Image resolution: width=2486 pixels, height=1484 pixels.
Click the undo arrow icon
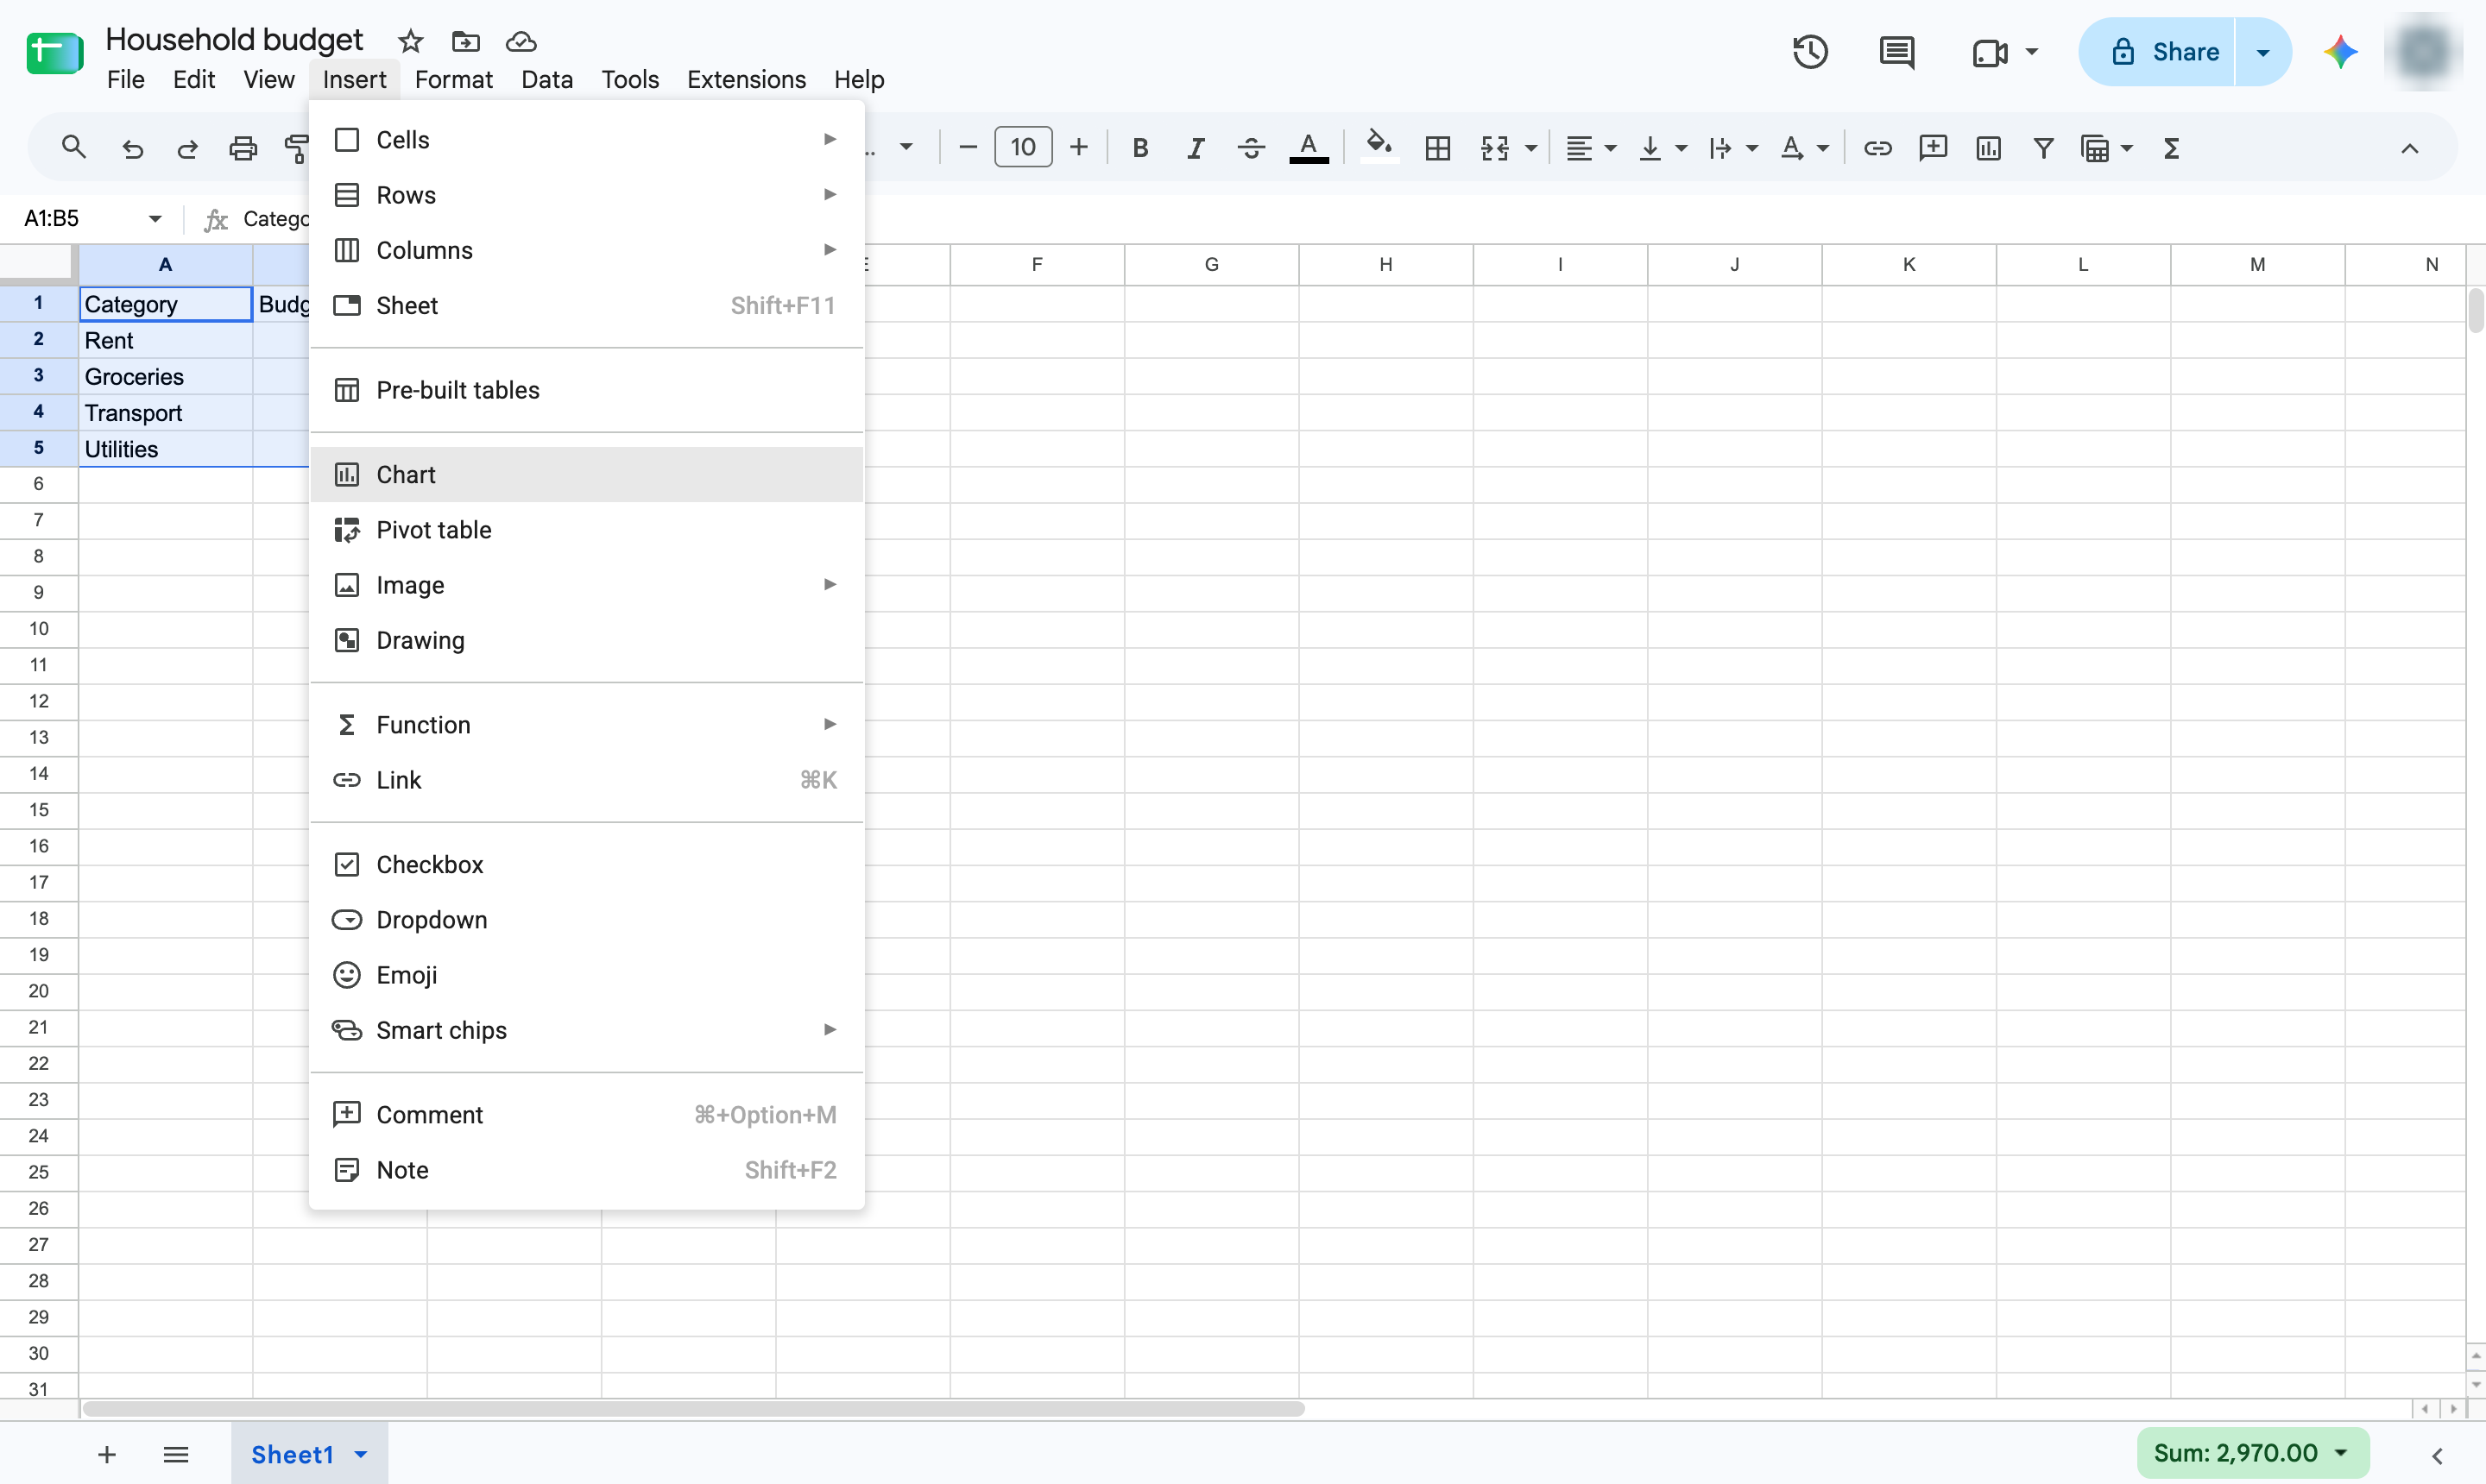[132, 148]
